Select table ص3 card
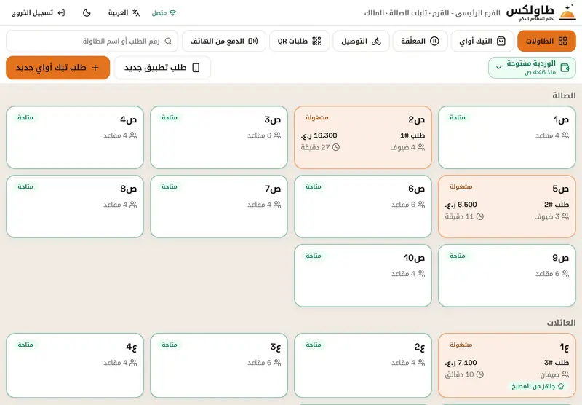Image resolution: width=582 pixels, height=405 pixels. [x=219, y=137]
